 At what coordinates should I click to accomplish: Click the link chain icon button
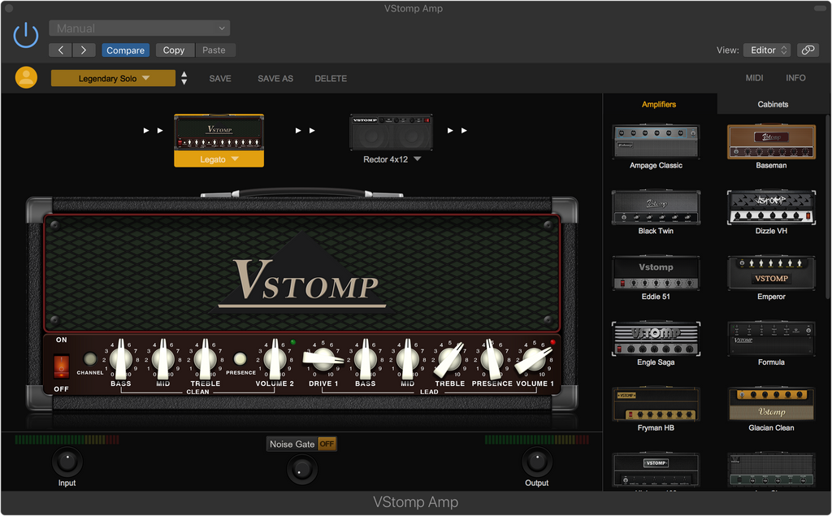click(808, 50)
